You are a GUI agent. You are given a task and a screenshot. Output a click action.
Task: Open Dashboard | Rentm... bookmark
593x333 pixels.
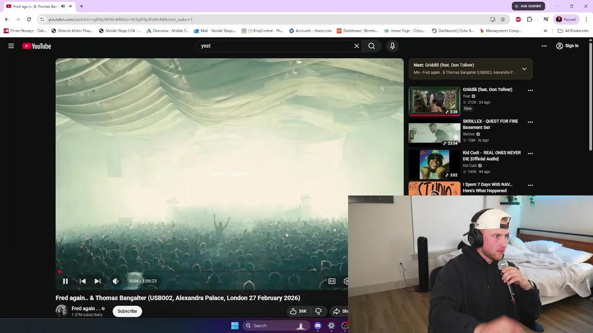(x=357, y=31)
